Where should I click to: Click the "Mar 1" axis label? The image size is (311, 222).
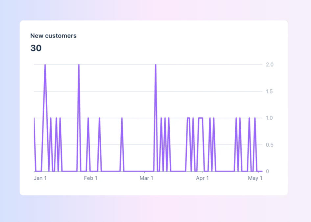[x=146, y=178]
